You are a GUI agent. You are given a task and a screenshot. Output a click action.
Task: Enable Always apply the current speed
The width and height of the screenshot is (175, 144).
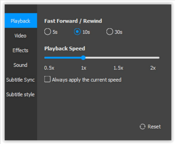[x=47, y=79]
